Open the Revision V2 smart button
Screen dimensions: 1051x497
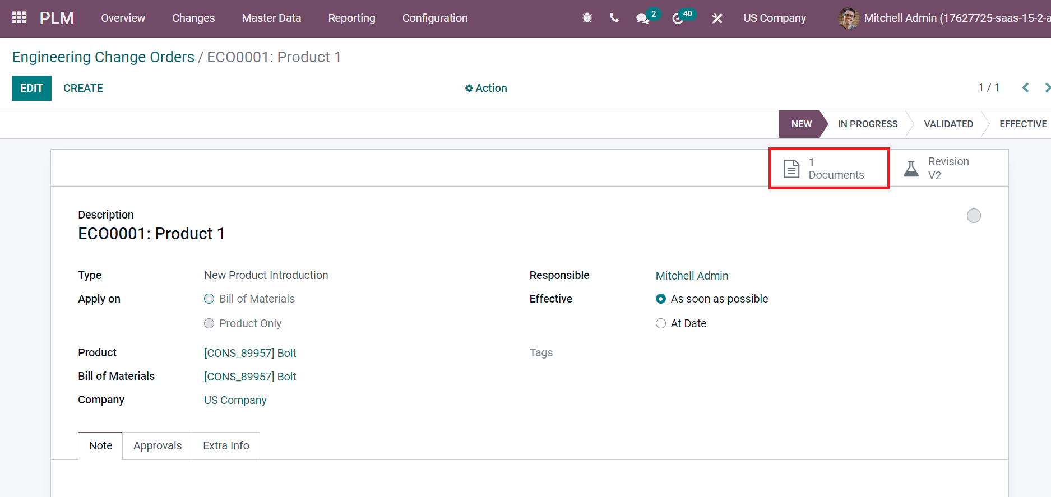[x=948, y=168]
